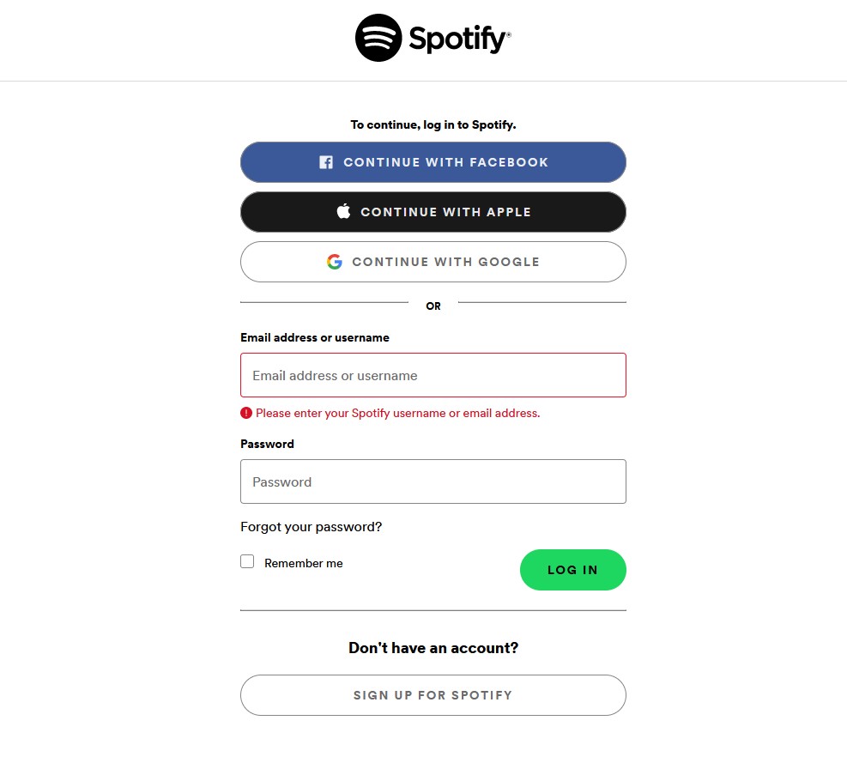Click the Apple logo icon
Viewport: 847px width, 769px height.
click(344, 211)
